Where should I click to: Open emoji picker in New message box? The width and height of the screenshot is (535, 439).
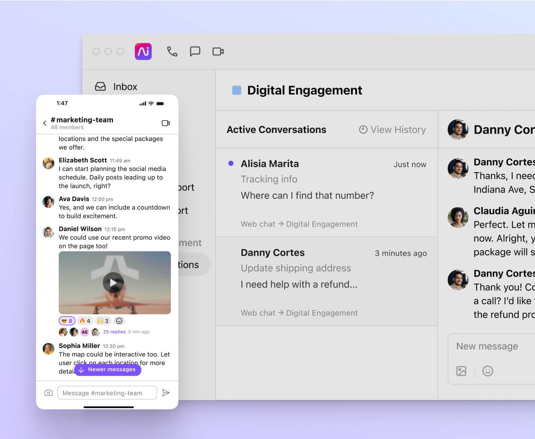pos(487,371)
